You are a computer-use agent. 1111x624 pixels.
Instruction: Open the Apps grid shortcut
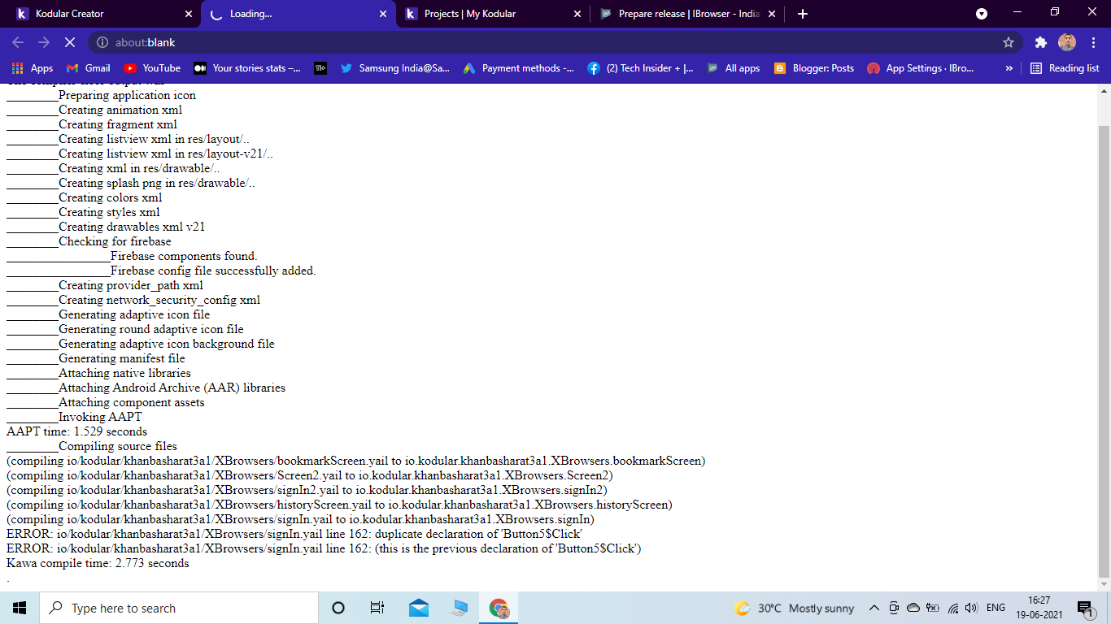point(33,68)
